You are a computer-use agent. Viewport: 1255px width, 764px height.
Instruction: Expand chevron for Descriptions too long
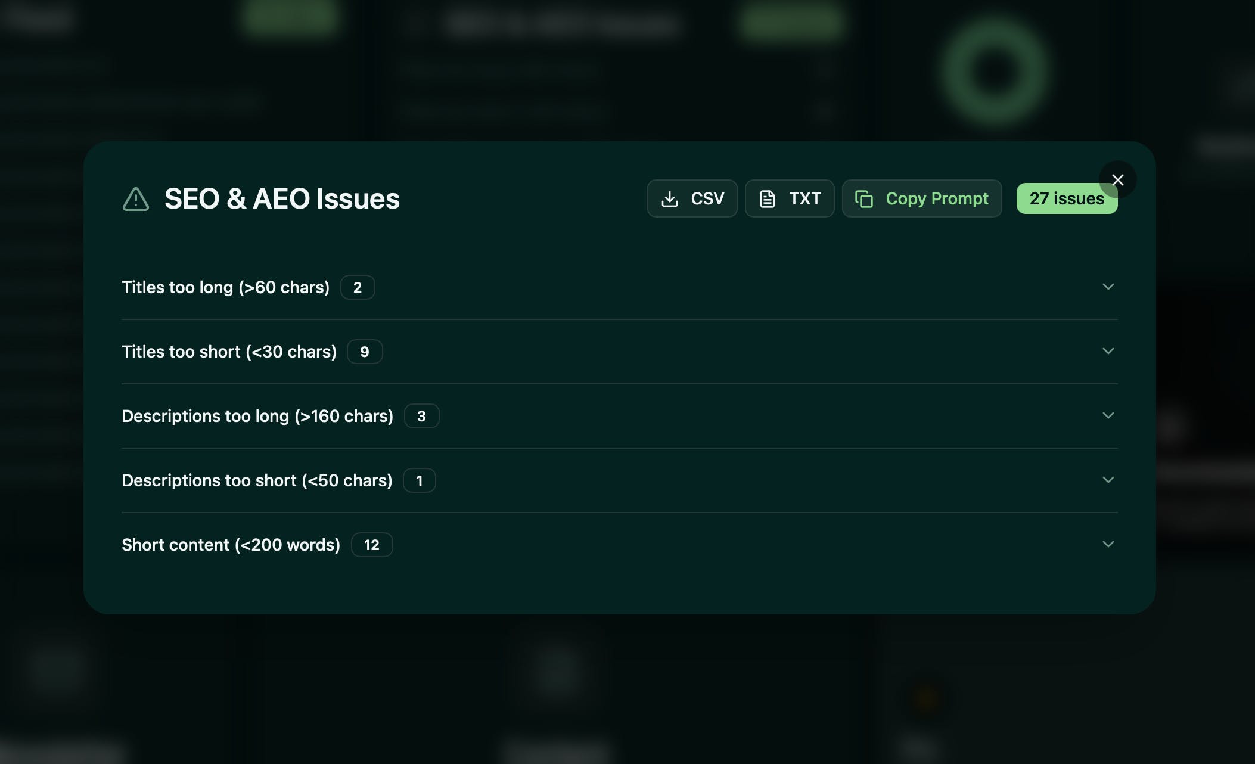(1108, 415)
